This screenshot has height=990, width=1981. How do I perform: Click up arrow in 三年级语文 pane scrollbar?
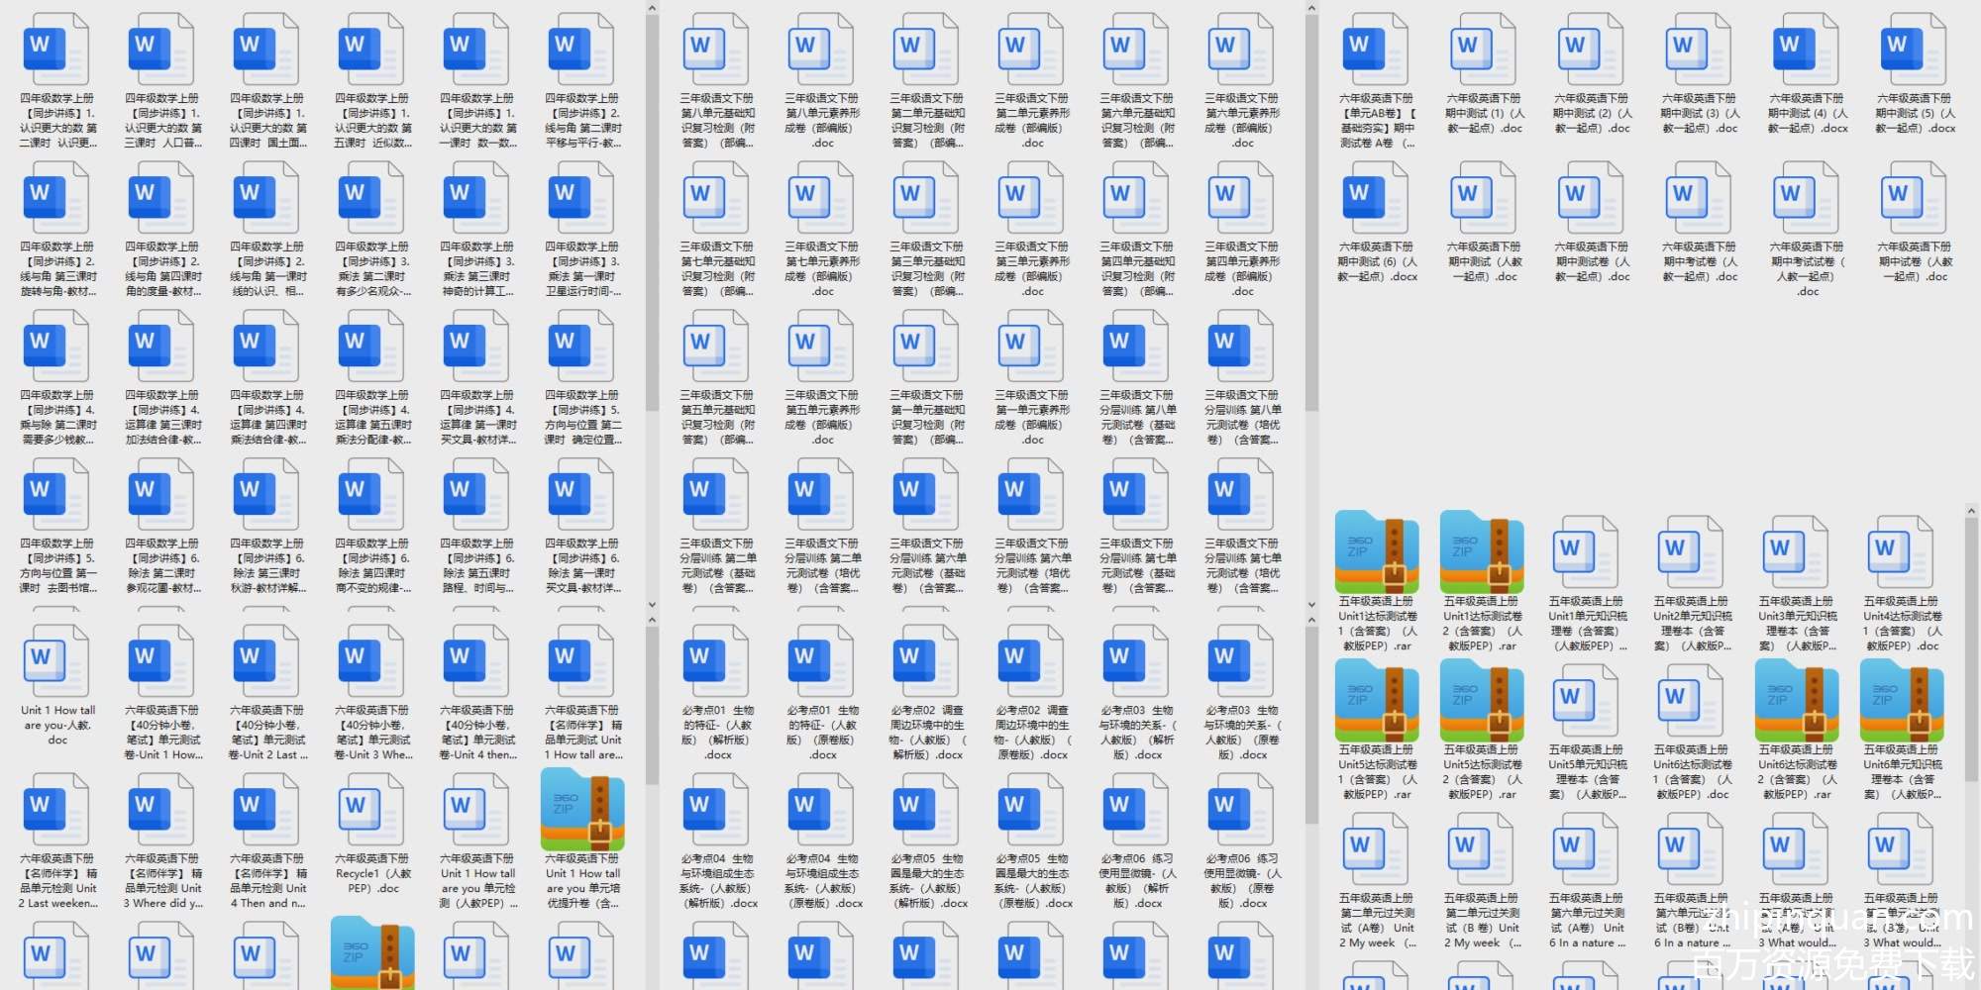[x=1311, y=8]
